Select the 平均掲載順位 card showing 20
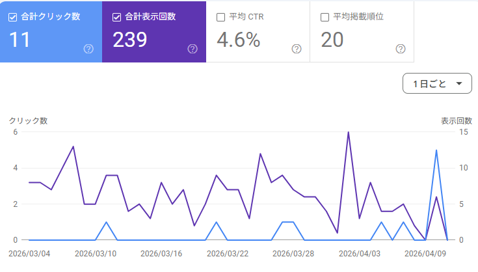The image size is (478, 272). [x=362, y=32]
